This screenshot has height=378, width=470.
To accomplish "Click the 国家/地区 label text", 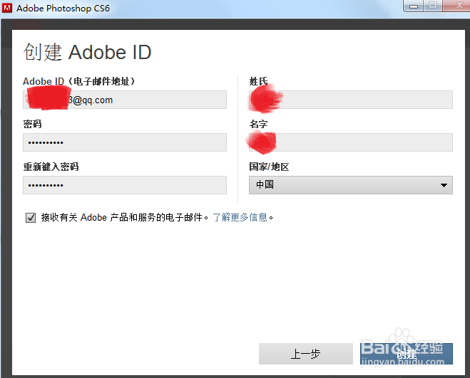I will pos(269,167).
